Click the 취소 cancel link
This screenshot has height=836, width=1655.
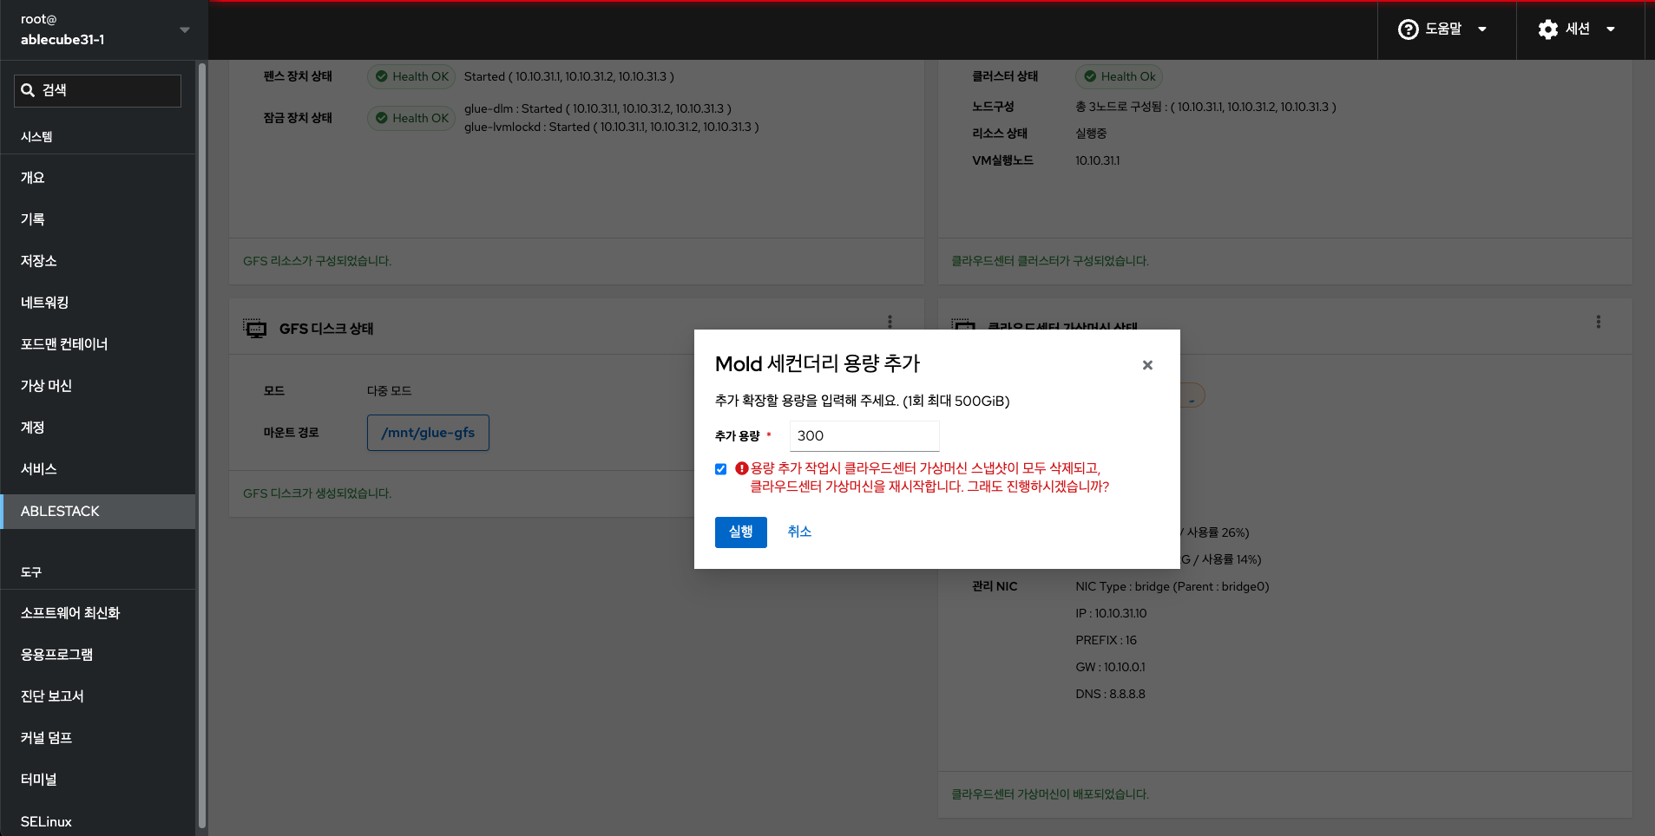click(799, 532)
